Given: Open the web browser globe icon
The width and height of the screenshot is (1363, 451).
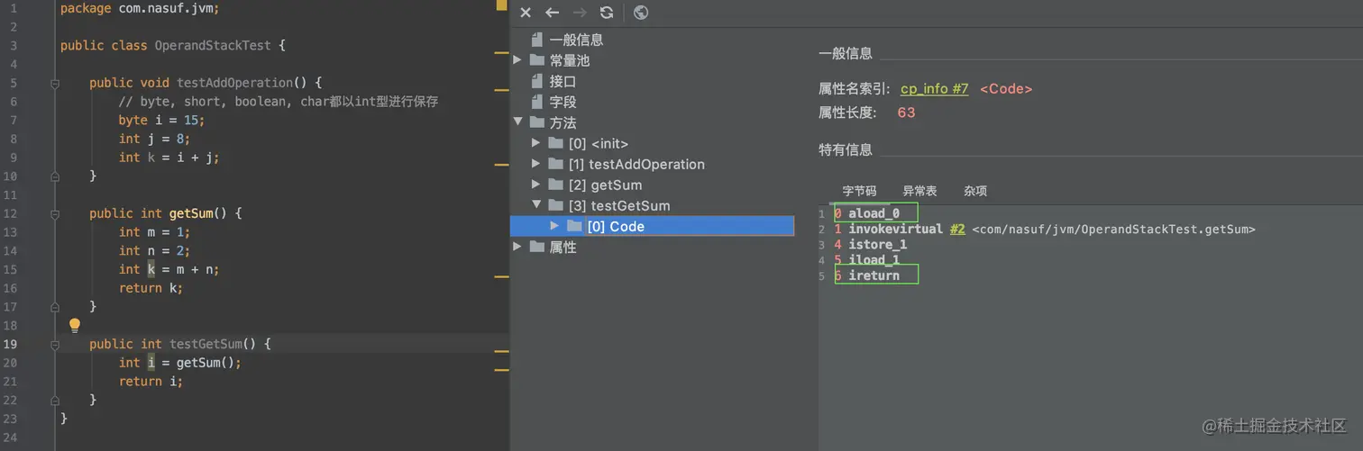Looking at the screenshot, I should 641,13.
